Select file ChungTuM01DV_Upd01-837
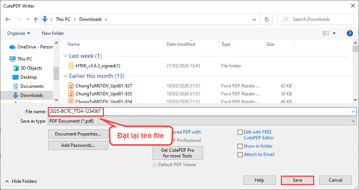Screen dimensions: 359x190 [104, 86]
